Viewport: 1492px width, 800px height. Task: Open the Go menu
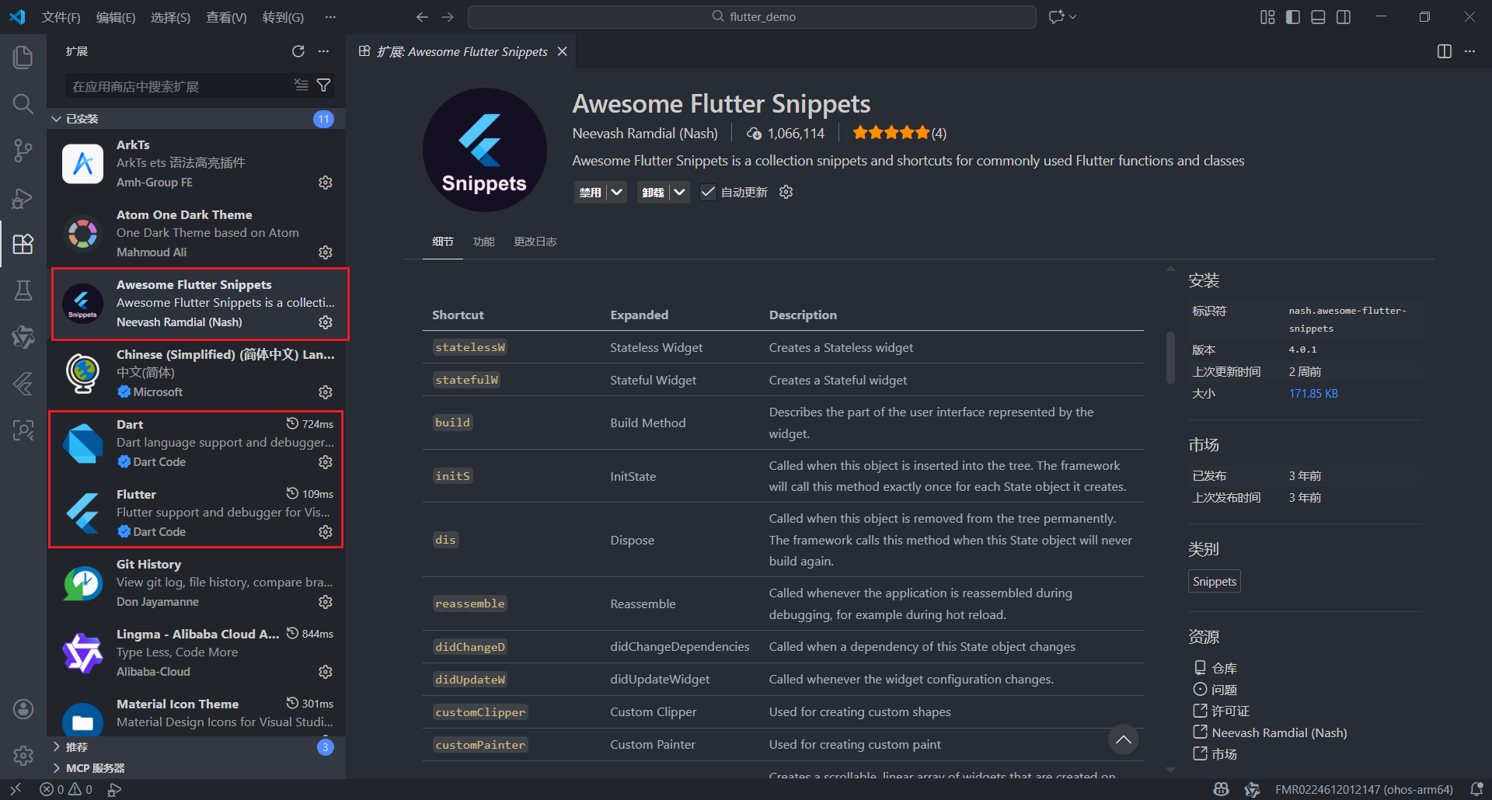pos(283,17)
